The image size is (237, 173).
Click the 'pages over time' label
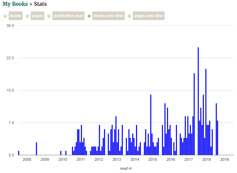tap(149, 16)
